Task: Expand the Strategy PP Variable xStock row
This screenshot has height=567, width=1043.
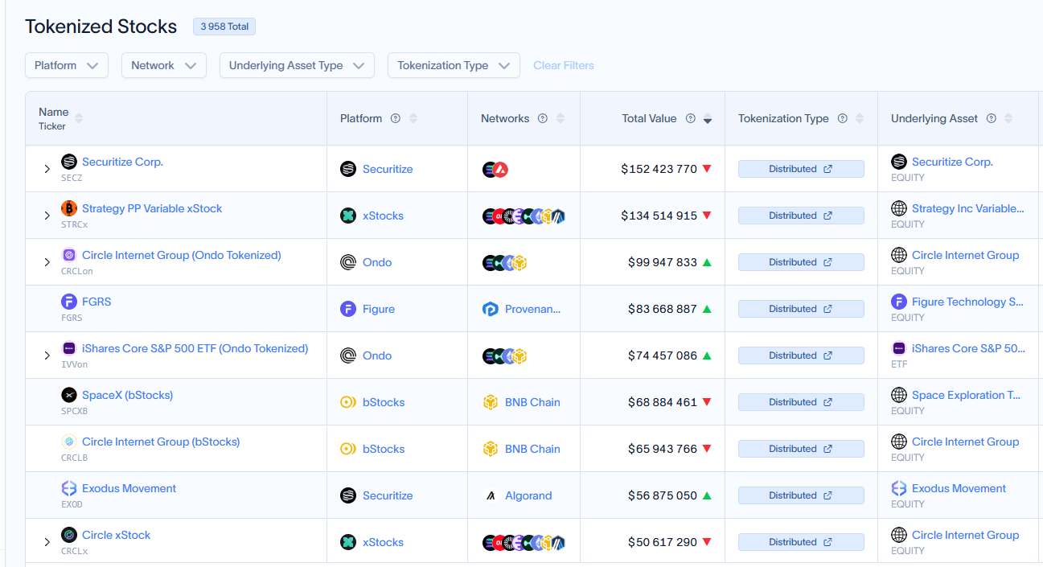Action: tap(47, 216)
